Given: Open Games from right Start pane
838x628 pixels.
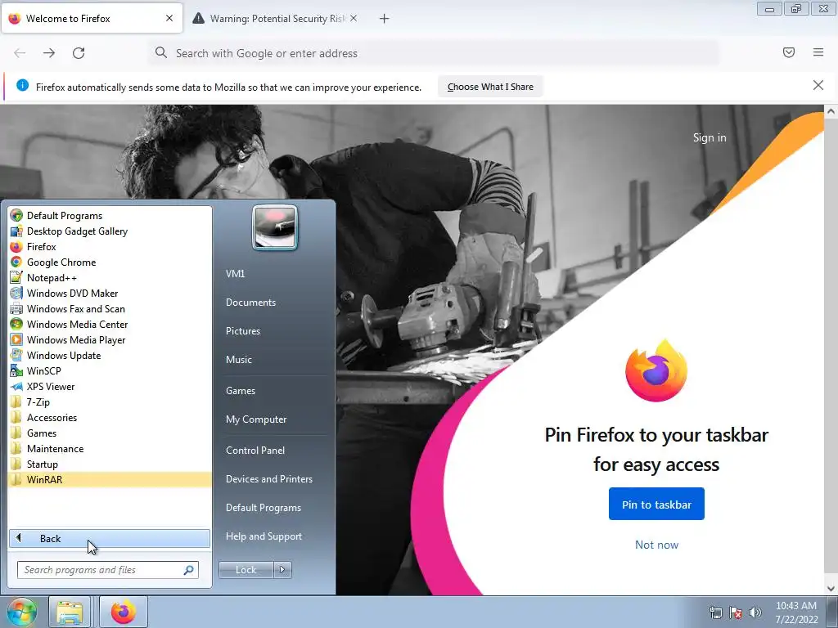Looking at the screenshot, I should tap(241, 391).
